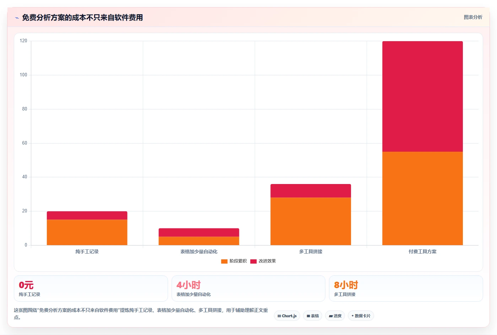Toggle the 阶段累积 legend item
This screenshot has height=335, width=497.
coord(234,261)
